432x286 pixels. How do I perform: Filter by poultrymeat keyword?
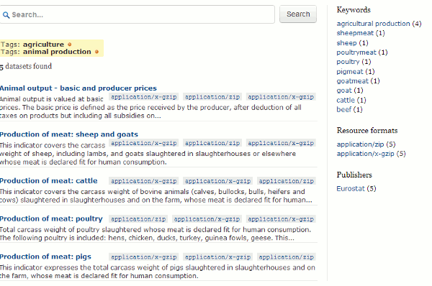[x=356, y=52]
